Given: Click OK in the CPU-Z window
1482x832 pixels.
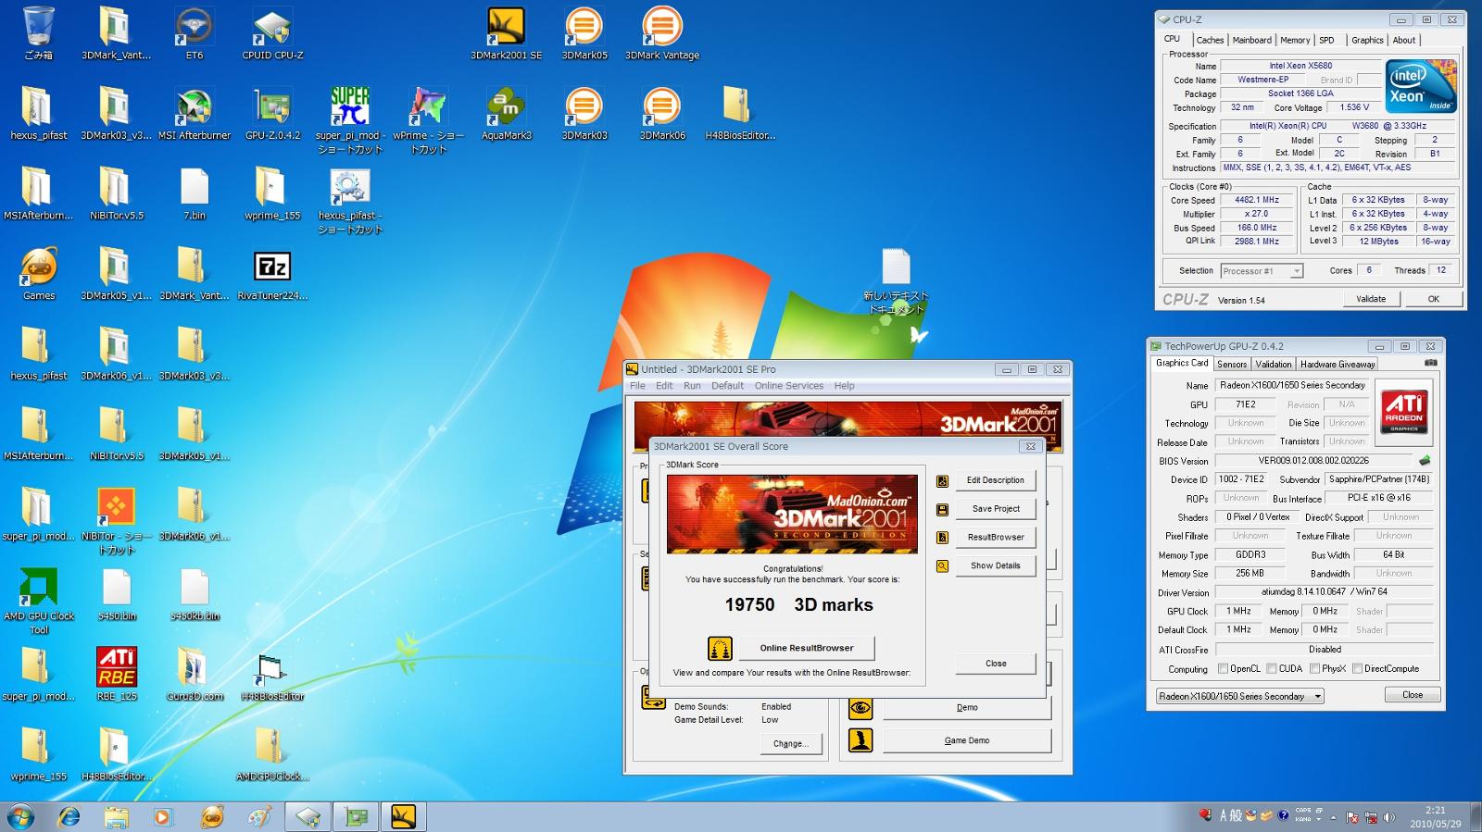Looking at the screenshot, I should 1433,299.
